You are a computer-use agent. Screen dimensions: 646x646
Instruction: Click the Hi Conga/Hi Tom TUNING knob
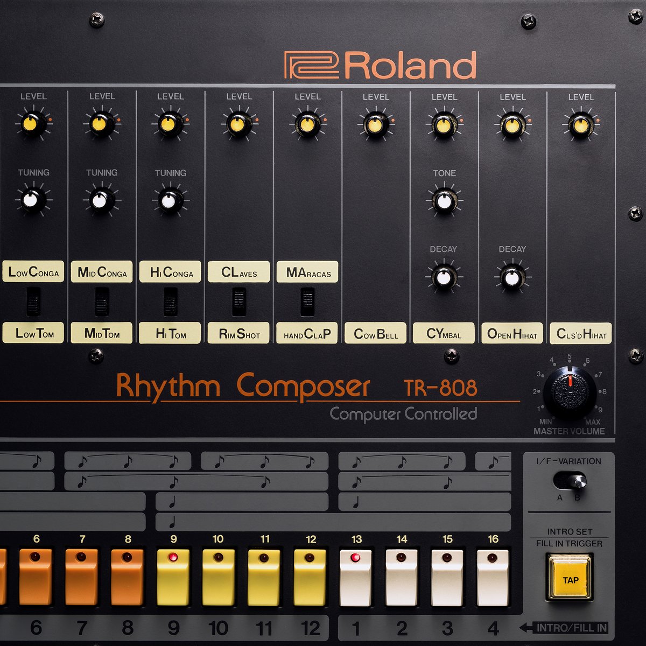tap(170, 200)
